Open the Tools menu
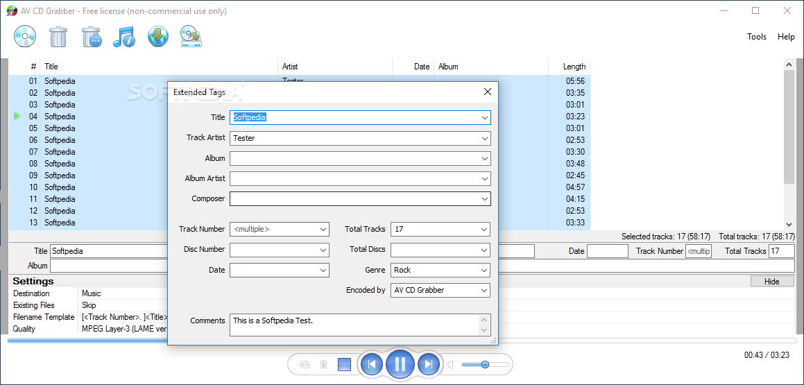 [757, 37]
